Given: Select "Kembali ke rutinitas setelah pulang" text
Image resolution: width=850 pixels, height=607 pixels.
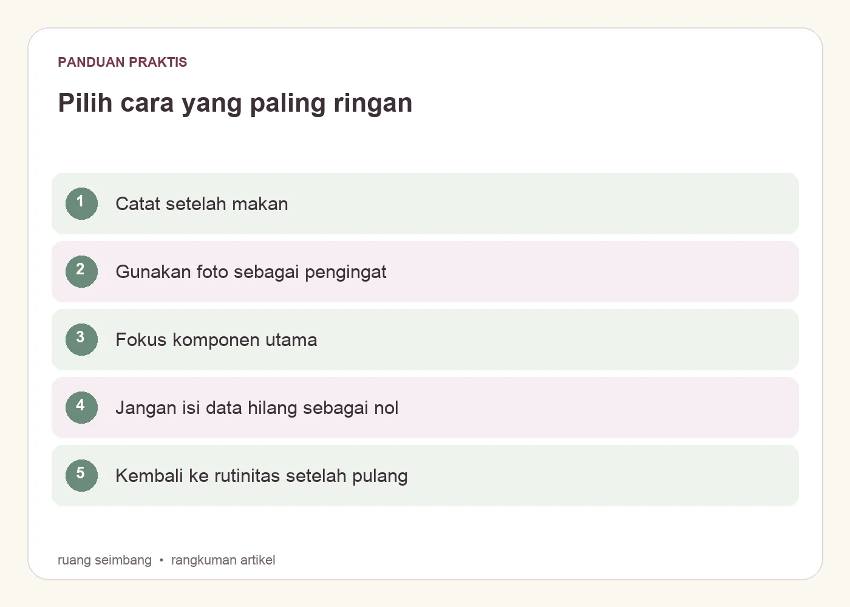Looking at the screenshot, I should click(x=262, y=476).
